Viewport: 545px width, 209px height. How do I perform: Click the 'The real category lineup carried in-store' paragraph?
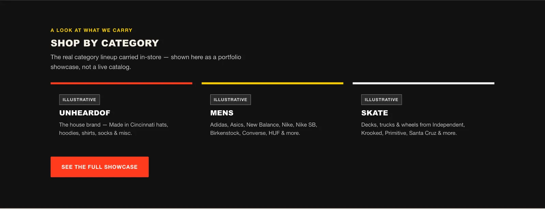point(146,62)
